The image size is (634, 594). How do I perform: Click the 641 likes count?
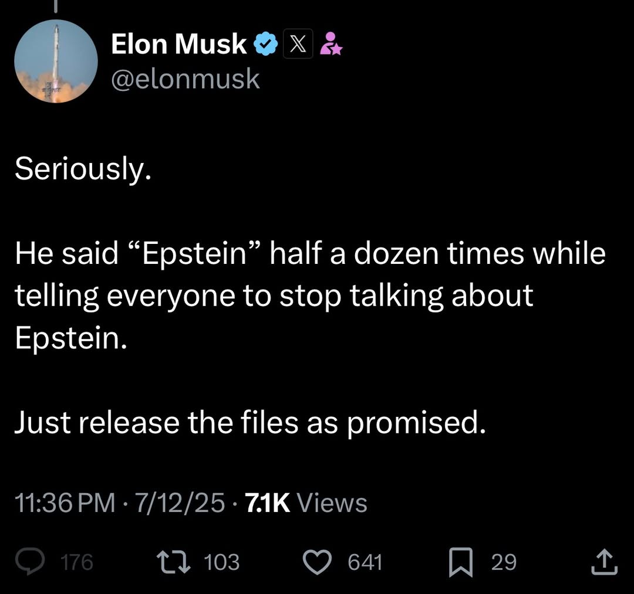coord(365,562)
